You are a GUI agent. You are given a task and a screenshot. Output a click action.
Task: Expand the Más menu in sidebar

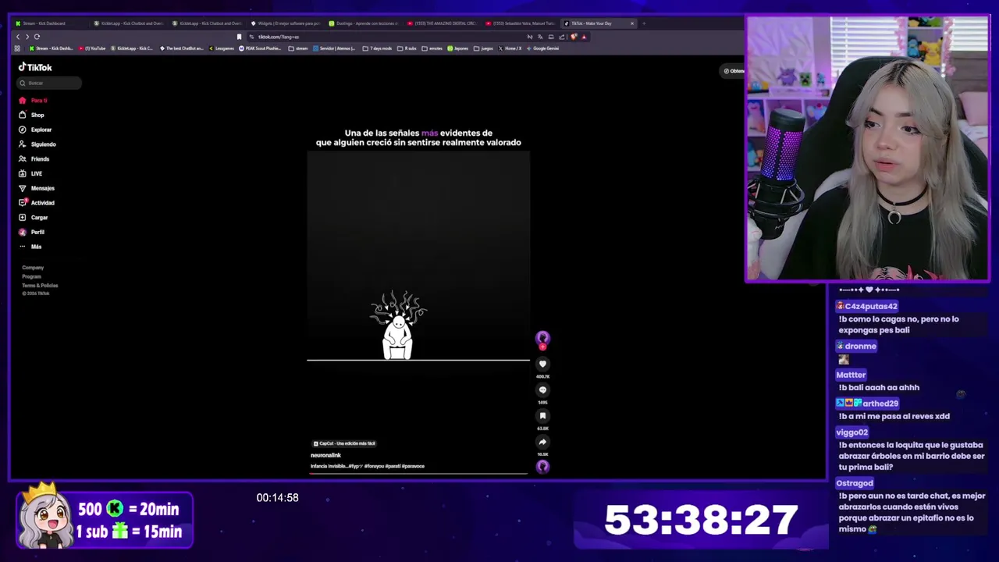coord(30,247)
